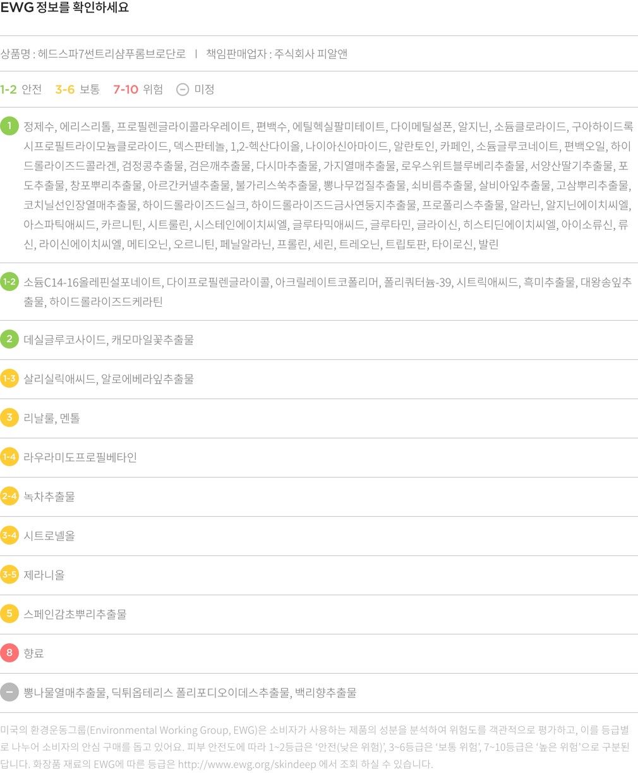Click the yellow 3-5 grade badge
This screenshot has width=638, height=773.
tap(9, 574)
